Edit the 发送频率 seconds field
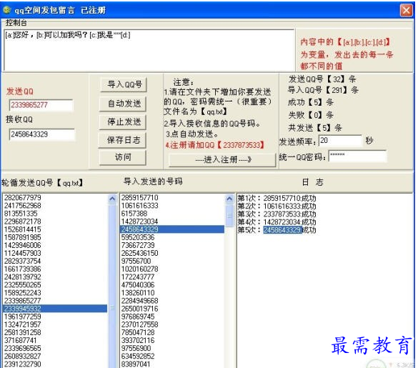Viewport: 418px width, 368px height. [340, 141]
